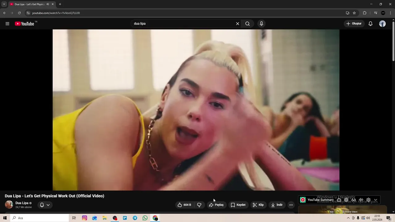Open the YouTube guide hamburger menu
This screenshot has height=222, width=395.
[7, 24]
